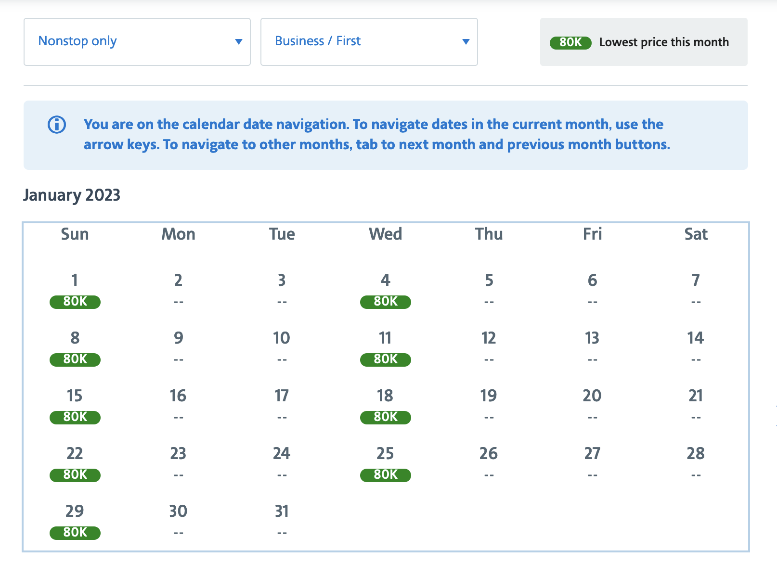This screenshot has width=777, height=563.
Task: Click the Business / First dropdown arrow
Action: coord(466,42)
